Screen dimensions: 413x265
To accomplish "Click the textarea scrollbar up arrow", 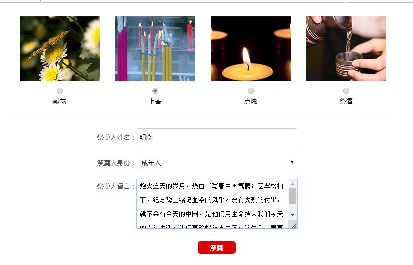I will (x=292, y=183).
